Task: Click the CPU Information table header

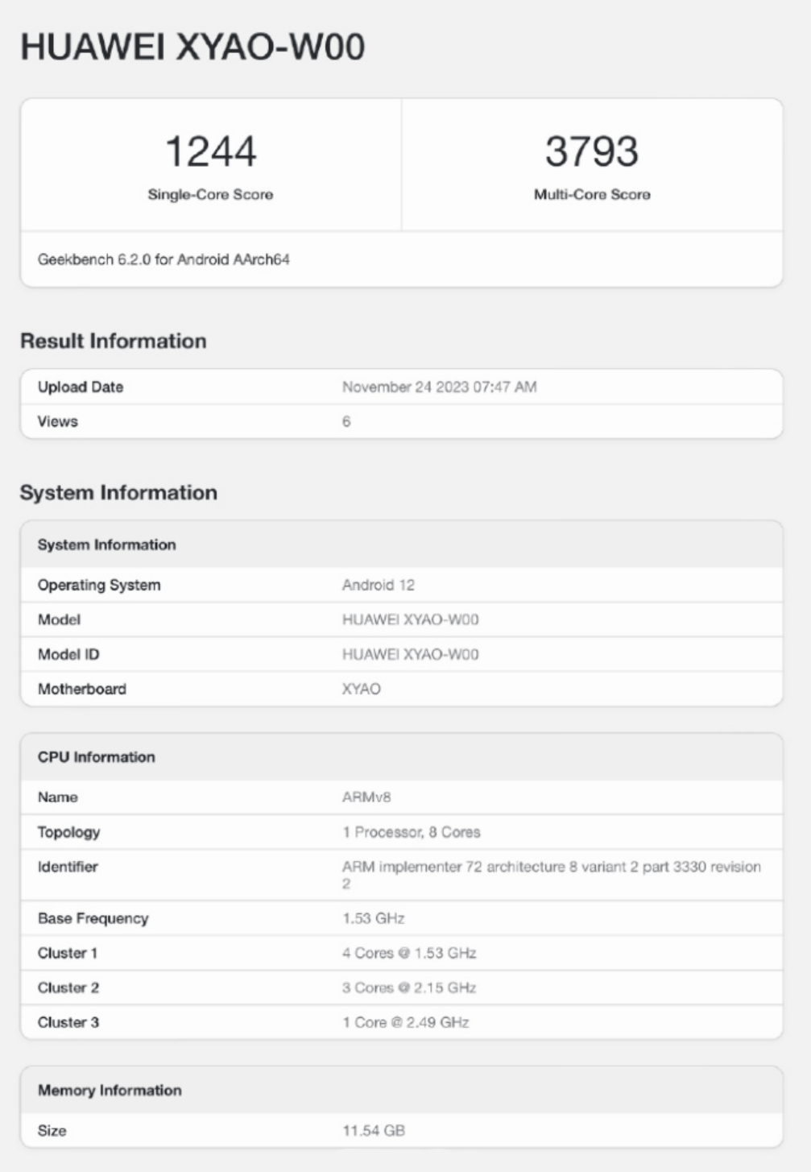Action: [97, 757]
